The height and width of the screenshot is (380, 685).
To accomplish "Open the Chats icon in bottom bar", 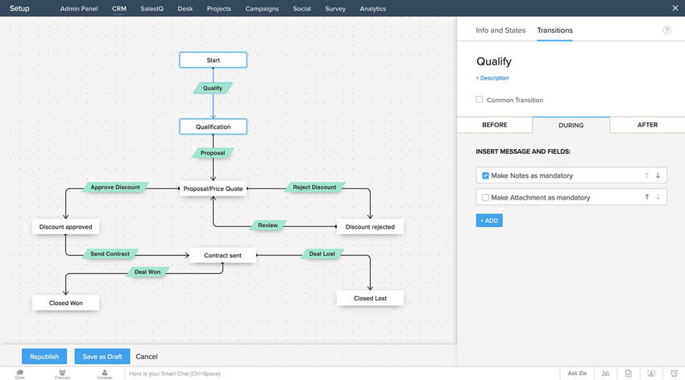I will pos(20,374).
